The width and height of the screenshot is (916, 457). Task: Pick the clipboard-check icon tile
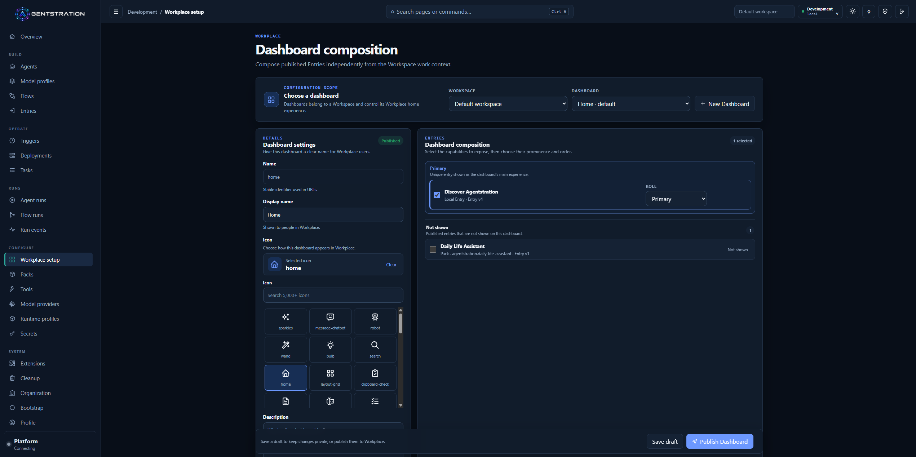pos(375,377)
